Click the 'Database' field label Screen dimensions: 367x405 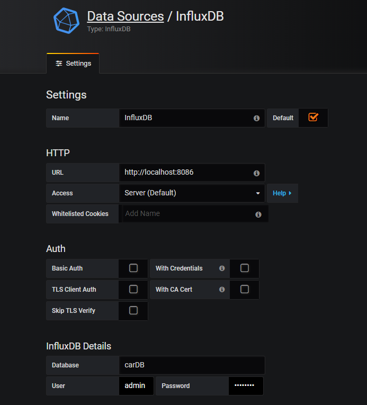(x=65, y=365)
